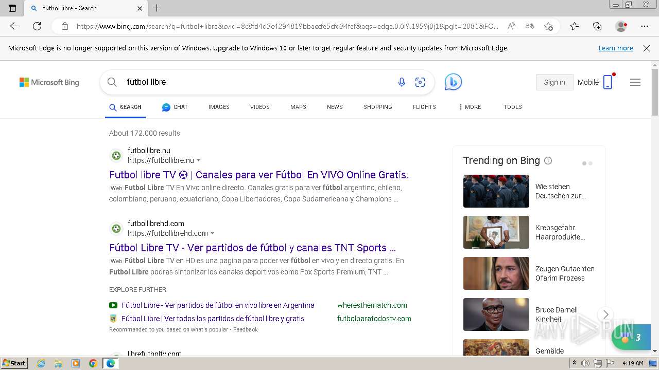Screen dimensions: 659x370
Task: Show hidden tray icons arrow
Action: click(x=574, y=363)
